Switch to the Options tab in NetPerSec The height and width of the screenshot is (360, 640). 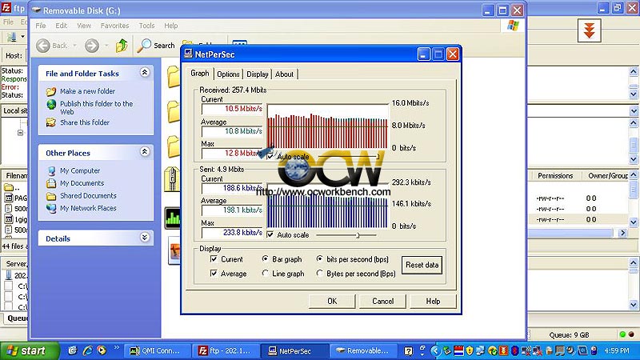pyautogui.click(x=228, y=74)
